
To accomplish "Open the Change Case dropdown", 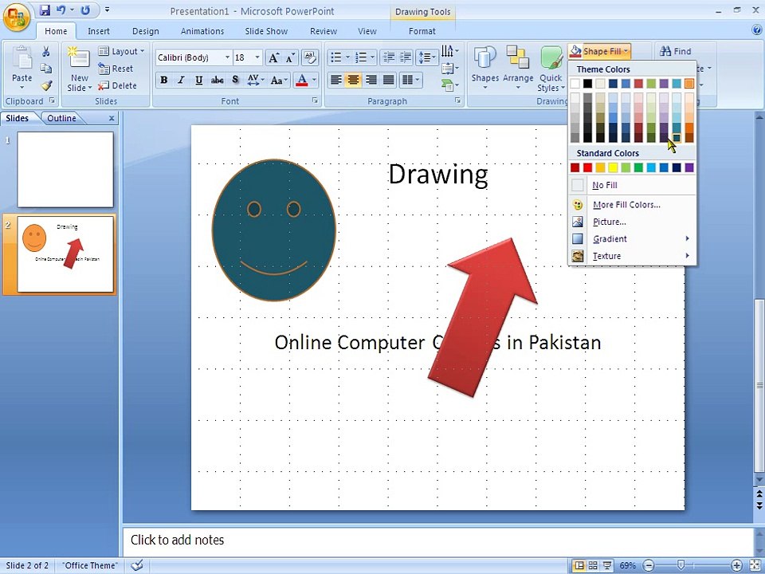I will point(279,80).
